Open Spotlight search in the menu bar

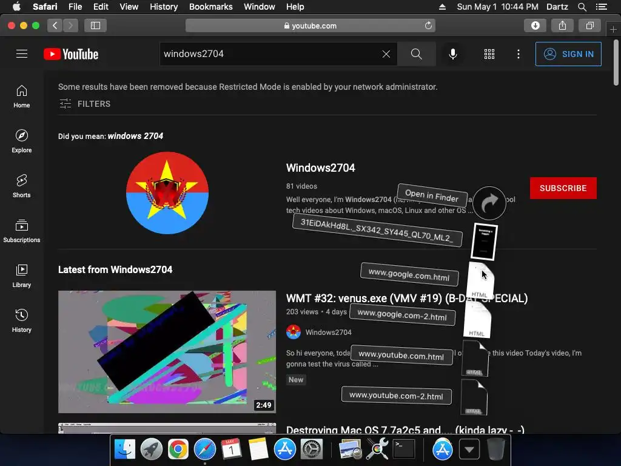[582, 7]
